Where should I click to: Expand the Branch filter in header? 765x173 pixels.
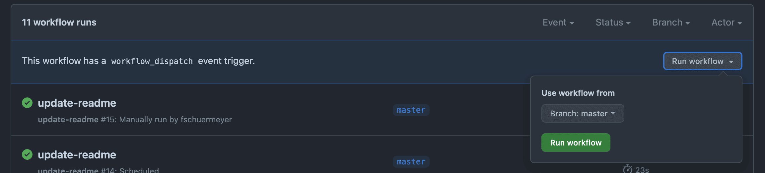tap(671, 23)
